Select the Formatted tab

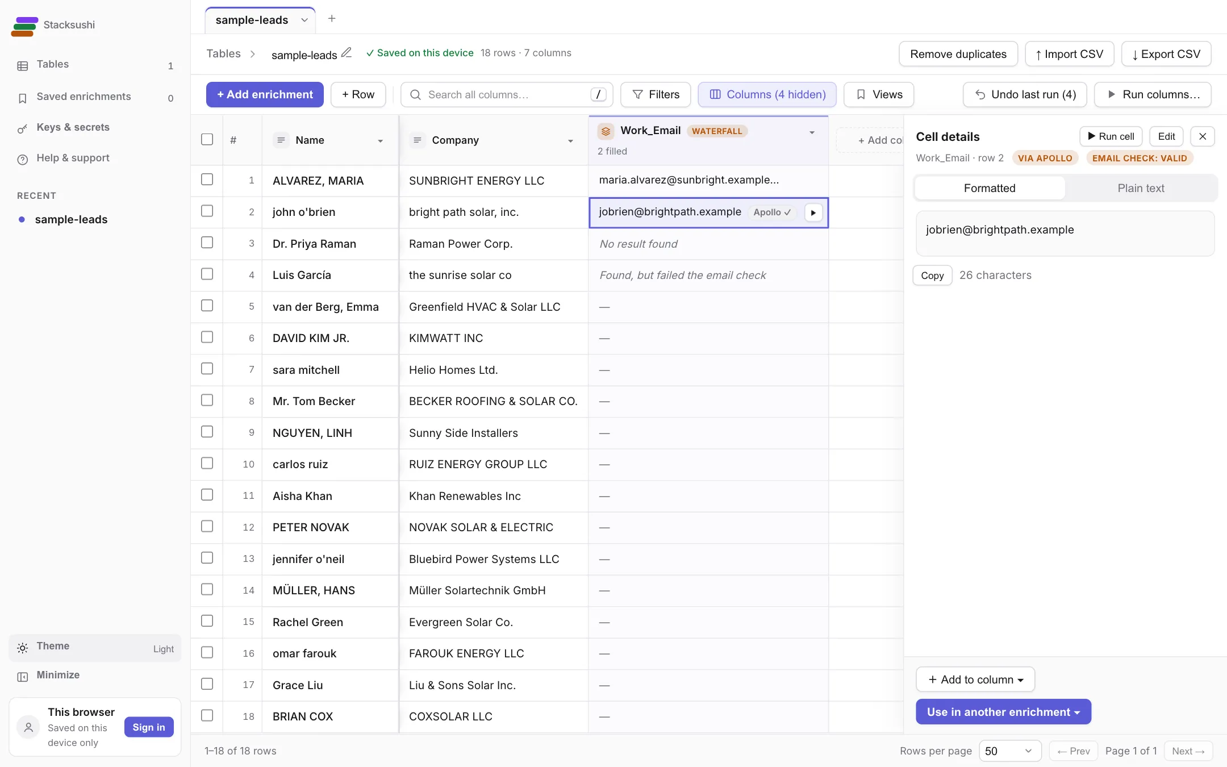click(x=990, y=188)
